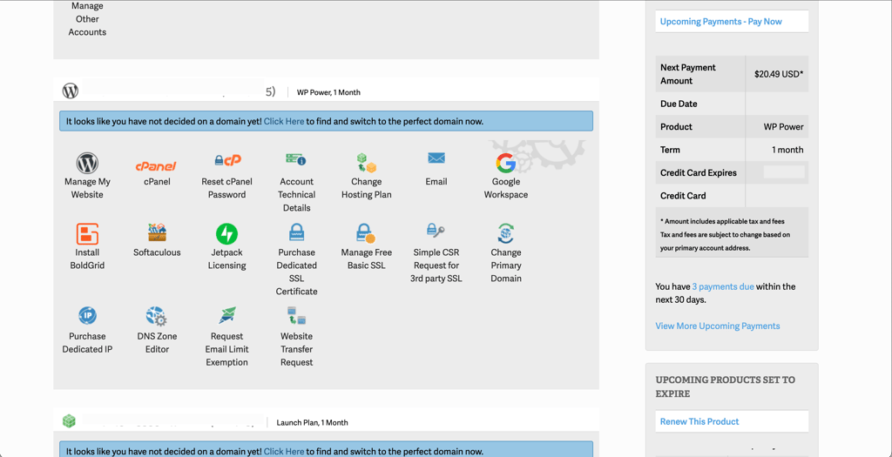This screenshot has width=892, height=457.
Task: Click Here link in Launch Plan domain notice
Action: 284,451
